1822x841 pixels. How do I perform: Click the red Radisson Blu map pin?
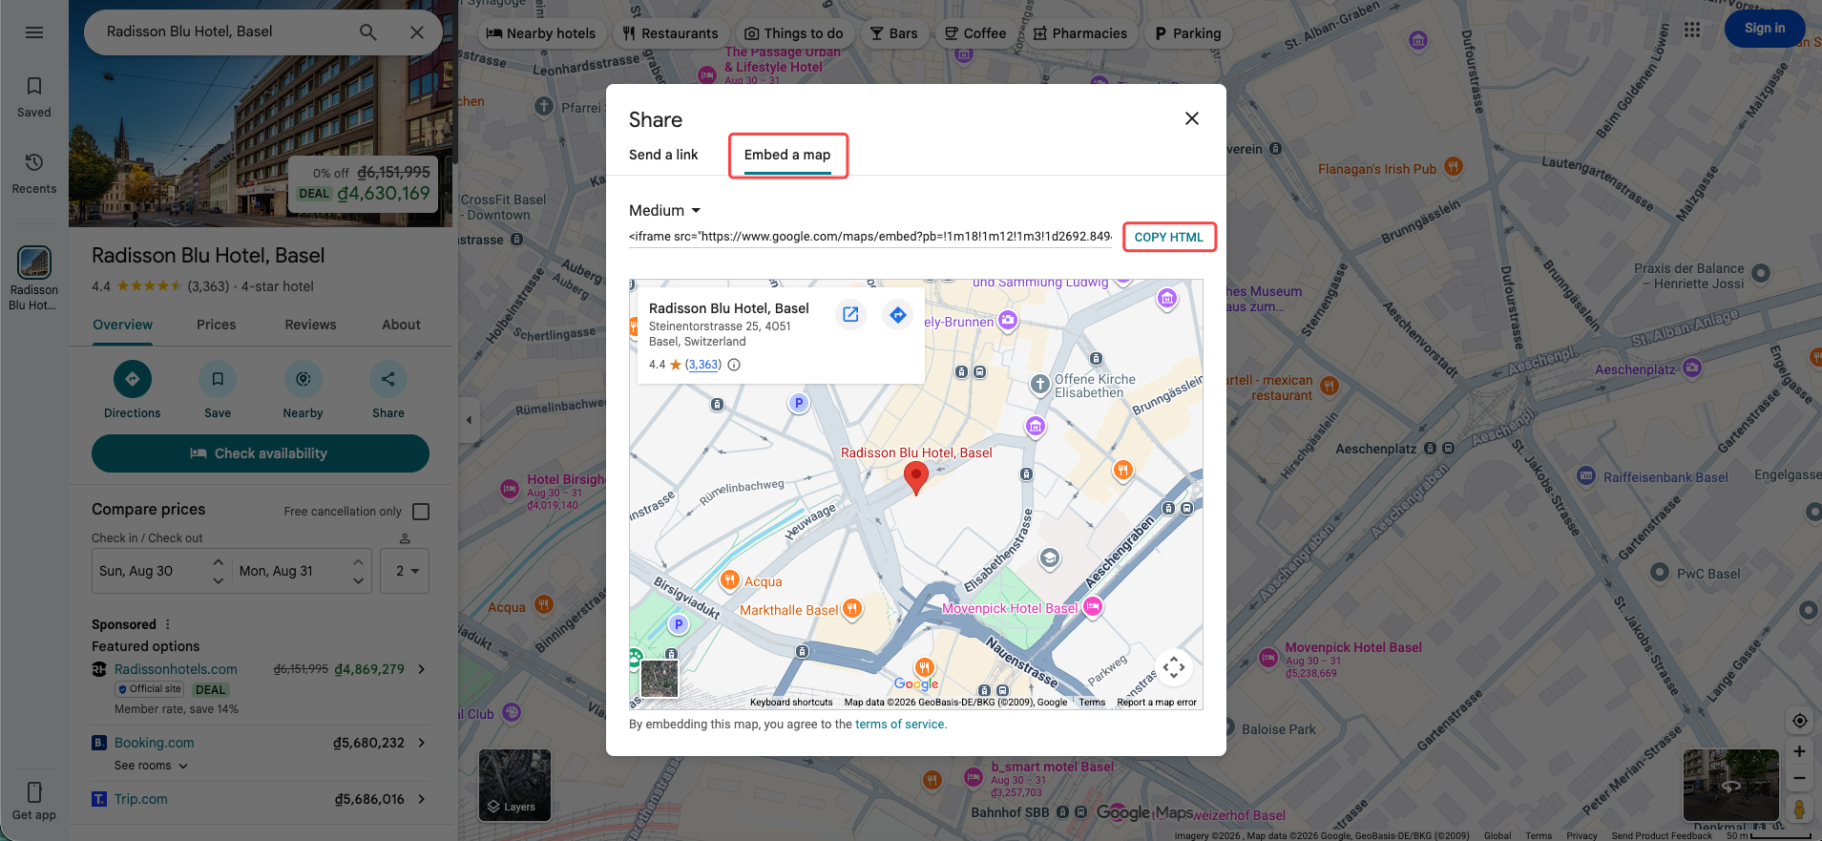(915, 477)
